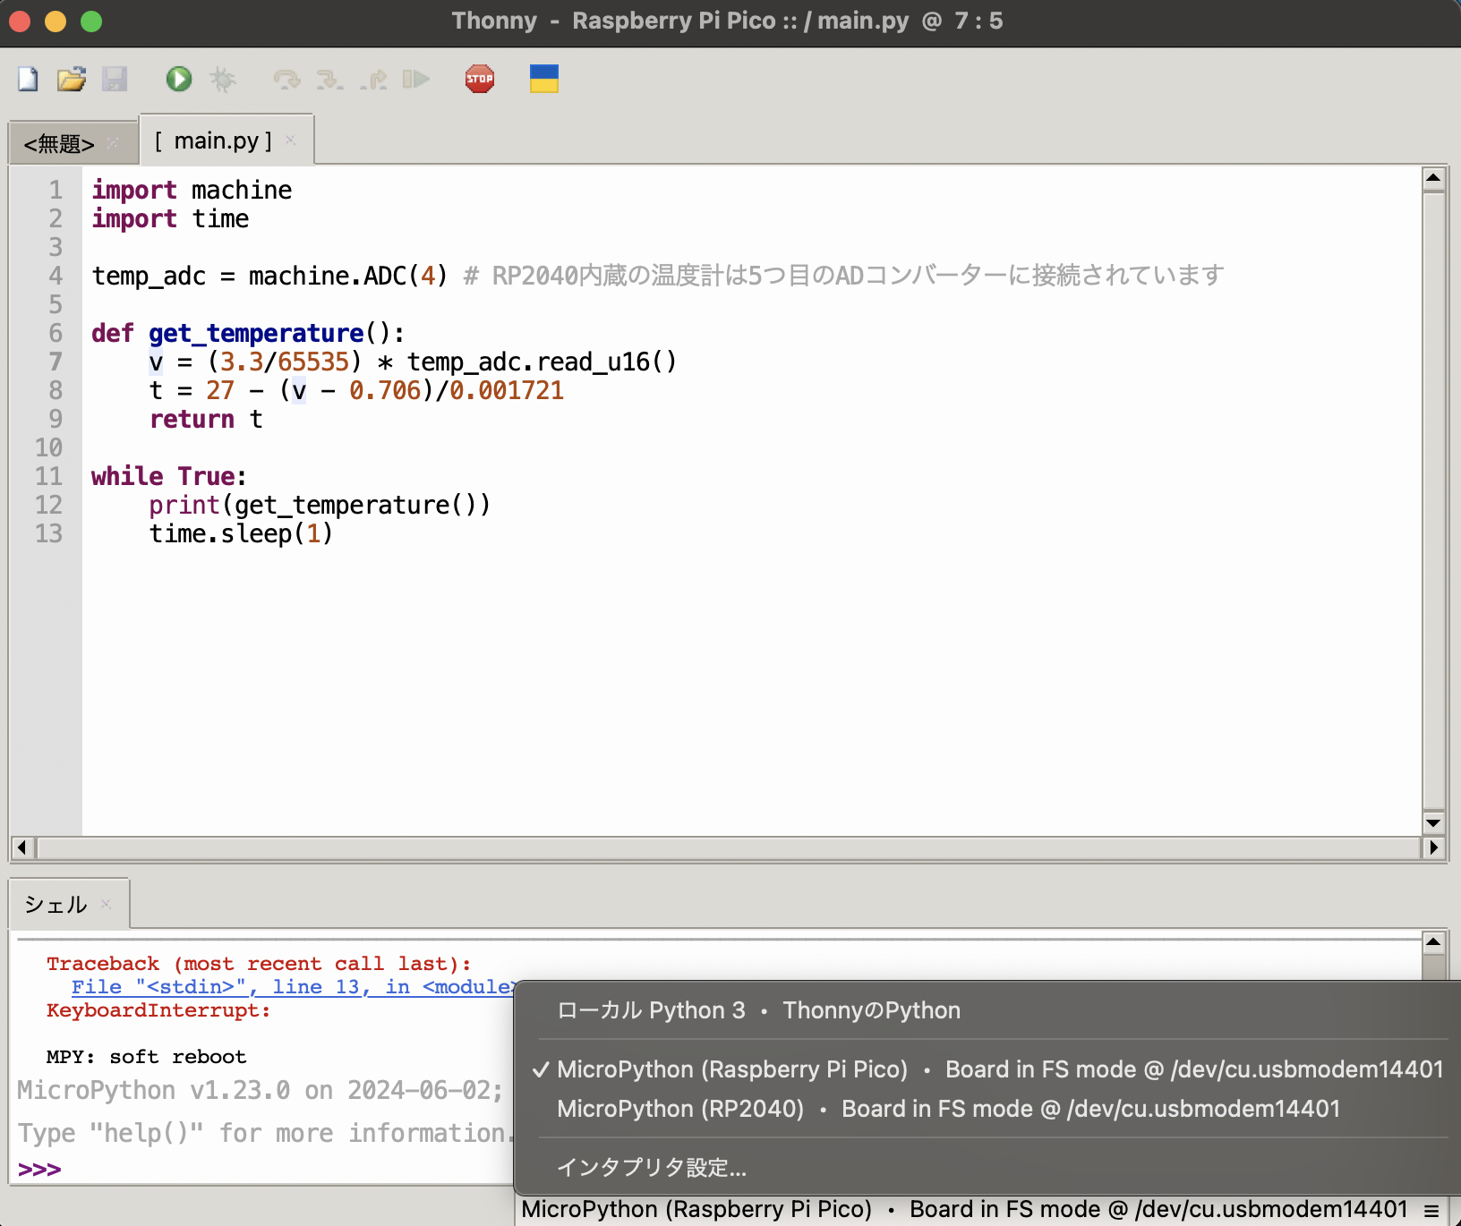Start the debugger

223,79
